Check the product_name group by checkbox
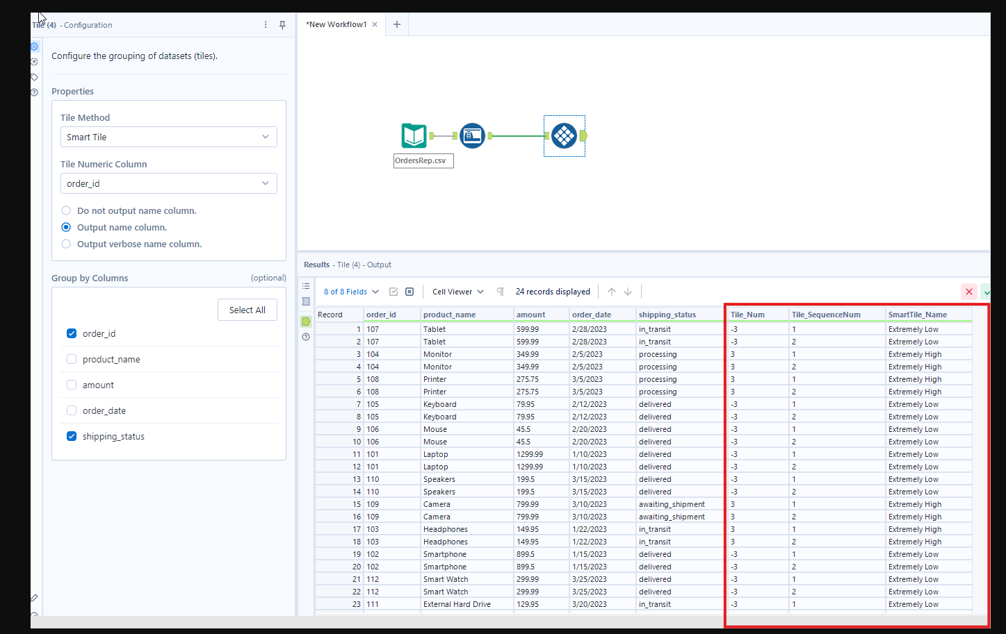Screen dimensions: 1006x634 [x=72, y=359]
